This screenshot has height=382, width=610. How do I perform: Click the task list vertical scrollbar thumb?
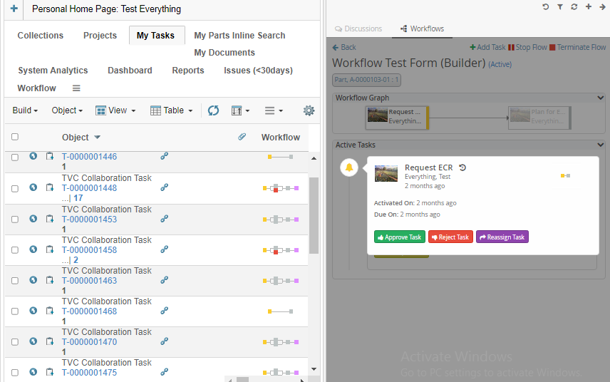tap(314, 214)
